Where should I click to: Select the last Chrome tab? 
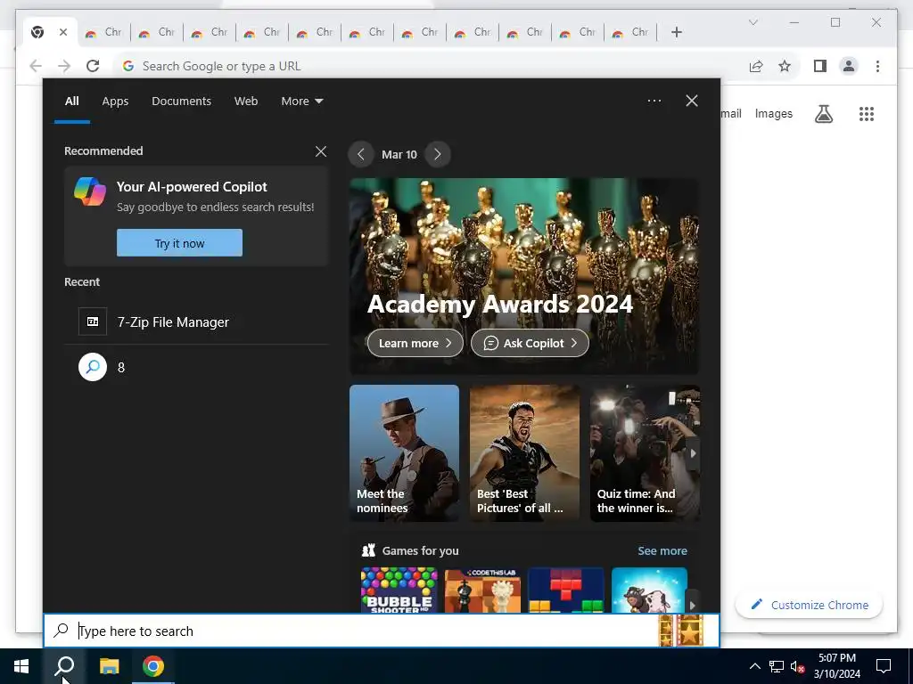[630, 32]
